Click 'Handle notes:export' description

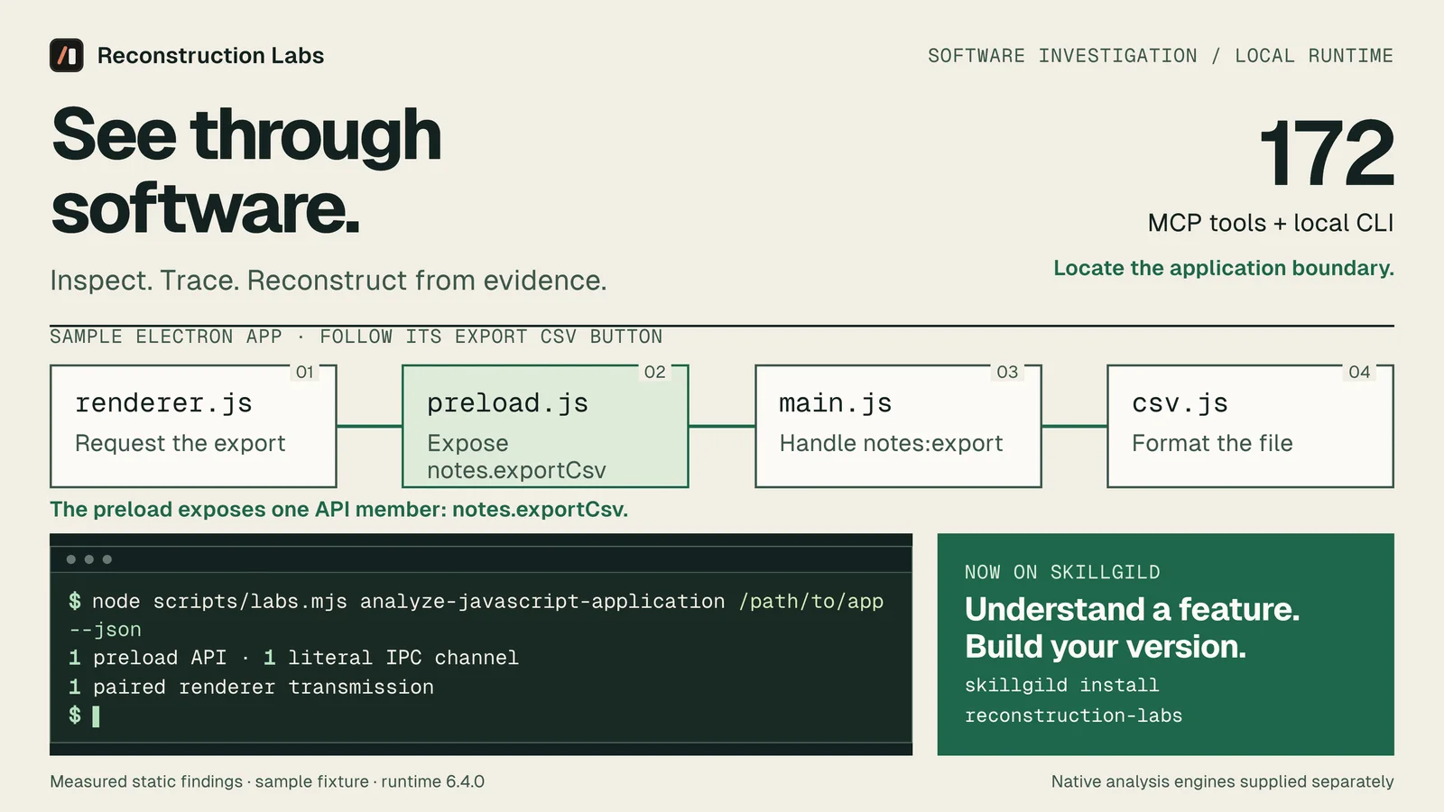(x=892, y=443)
